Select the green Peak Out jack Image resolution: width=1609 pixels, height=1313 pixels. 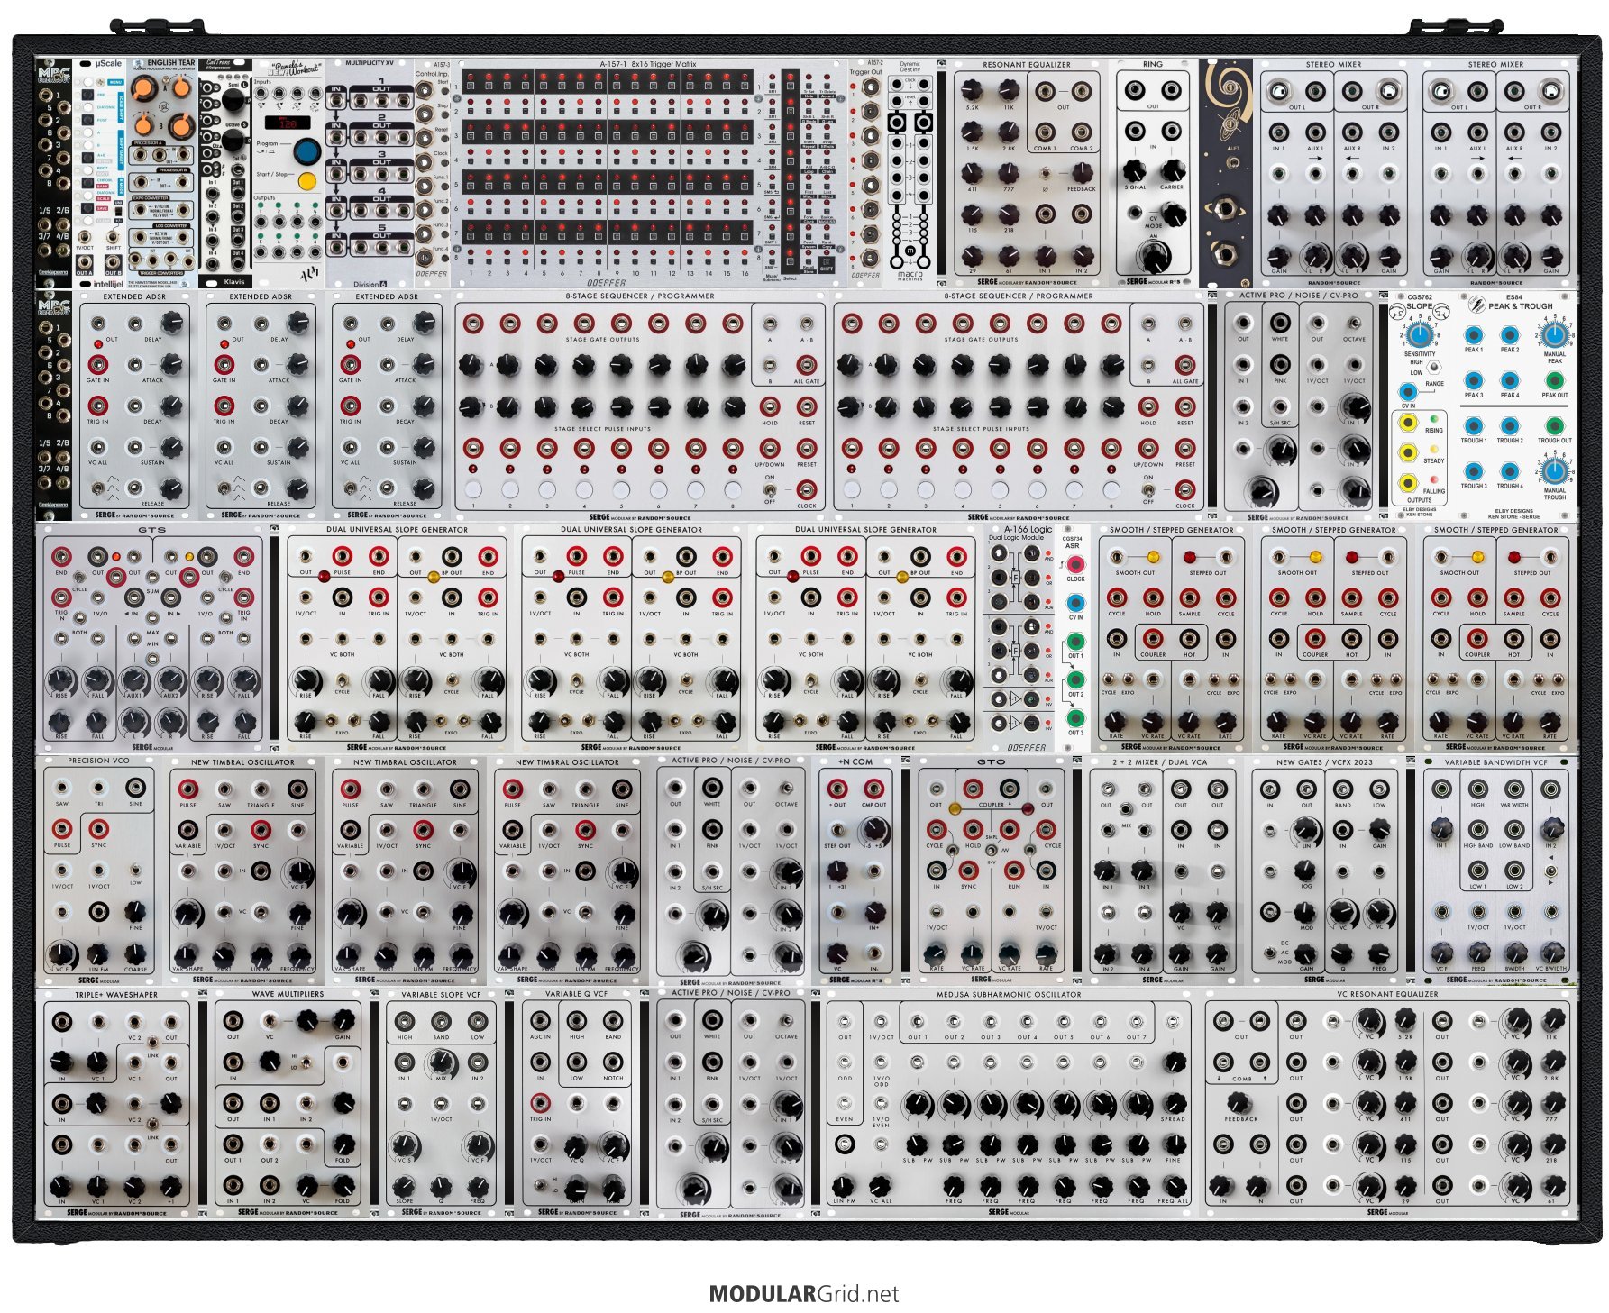click(x=1554, y=381)
